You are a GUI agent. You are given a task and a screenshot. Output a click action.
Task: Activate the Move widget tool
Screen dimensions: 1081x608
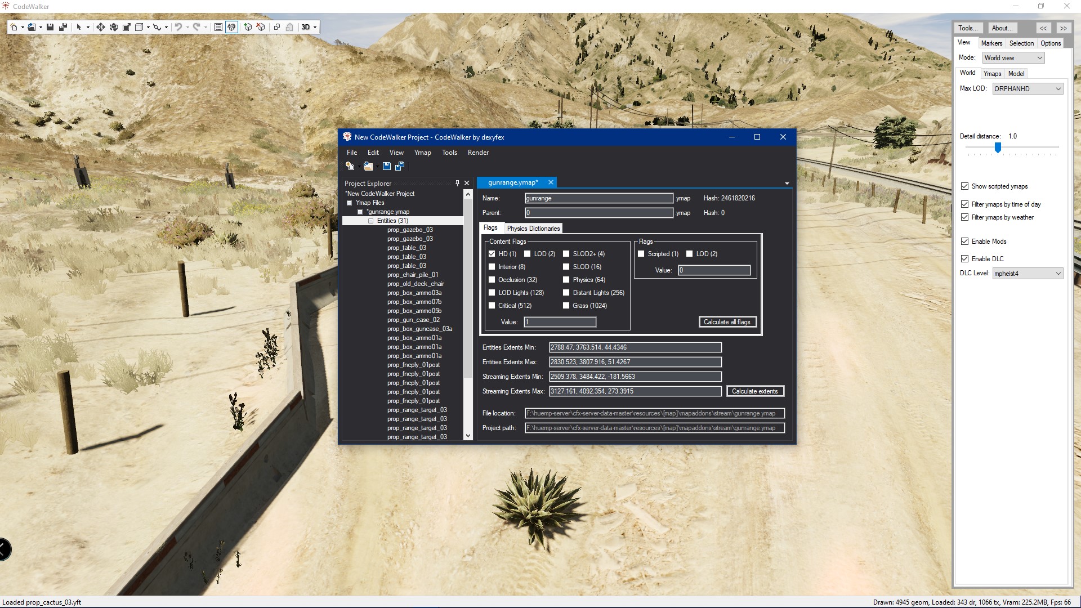[x=101, y=27]
